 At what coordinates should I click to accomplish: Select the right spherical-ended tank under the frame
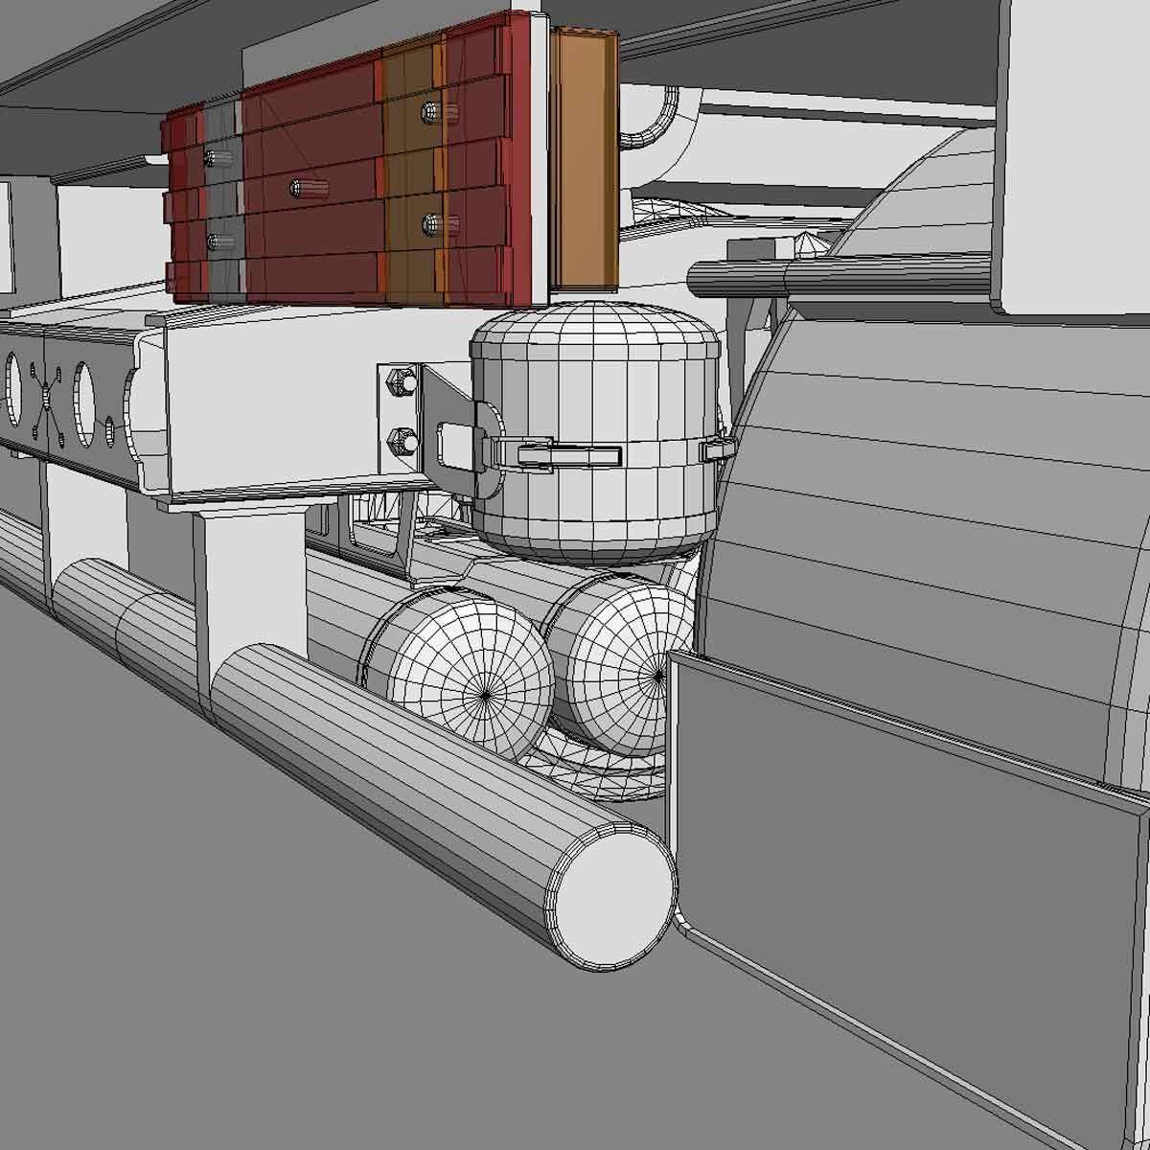[618, 666]
